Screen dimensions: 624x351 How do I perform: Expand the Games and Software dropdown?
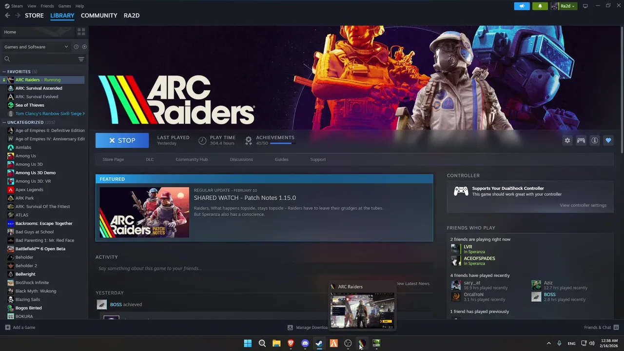click(36, 47)
